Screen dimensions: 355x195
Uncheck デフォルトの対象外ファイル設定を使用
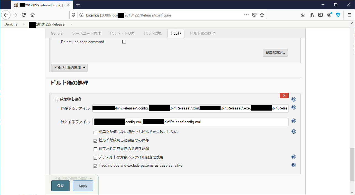tap(96, 158)
